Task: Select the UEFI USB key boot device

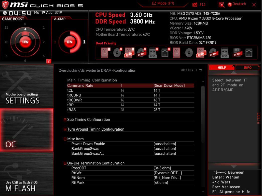Action: (x=153, y=53)
